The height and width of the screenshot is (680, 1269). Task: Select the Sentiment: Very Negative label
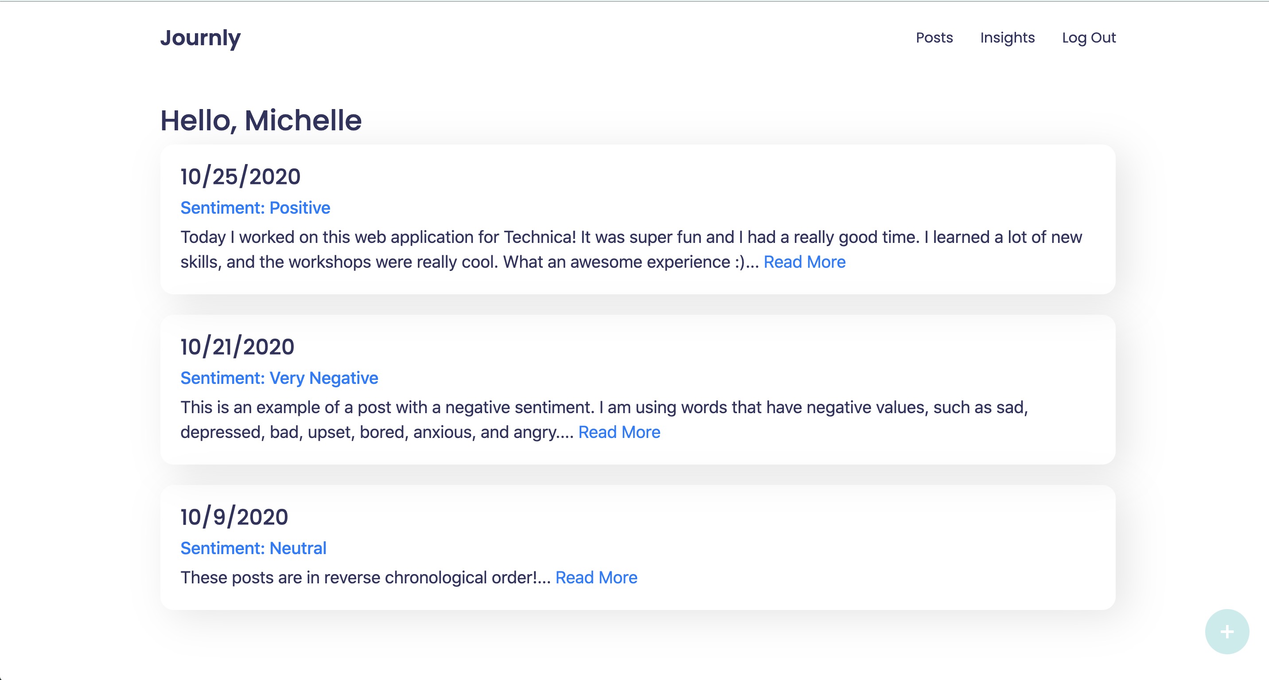(279, 378)
